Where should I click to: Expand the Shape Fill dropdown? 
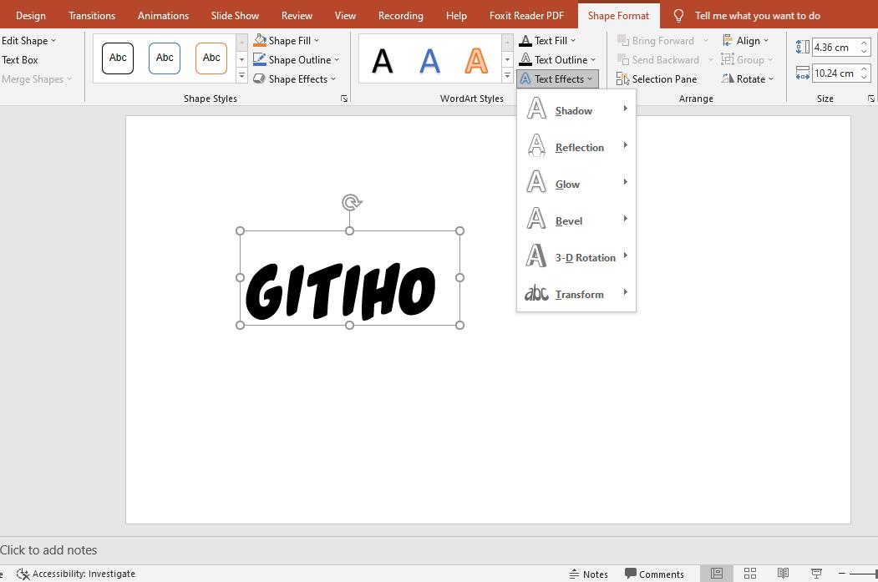click(317, 41)
